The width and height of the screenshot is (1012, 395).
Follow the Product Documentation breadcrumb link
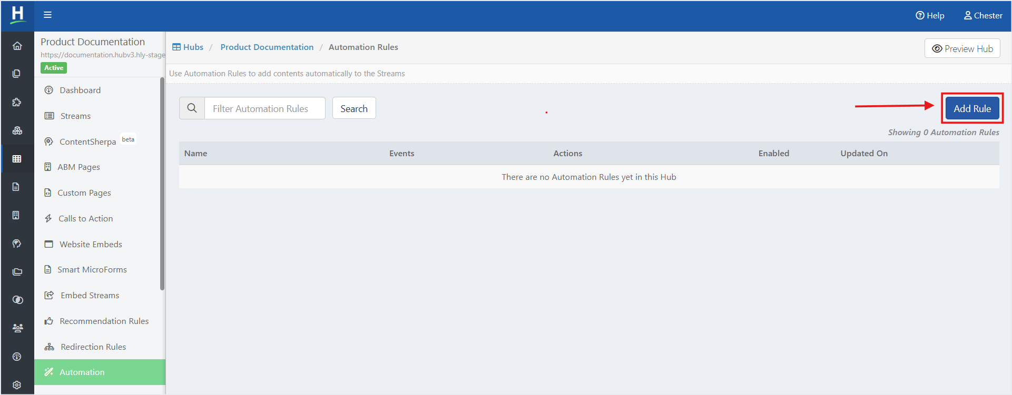[x=267, y=47]
